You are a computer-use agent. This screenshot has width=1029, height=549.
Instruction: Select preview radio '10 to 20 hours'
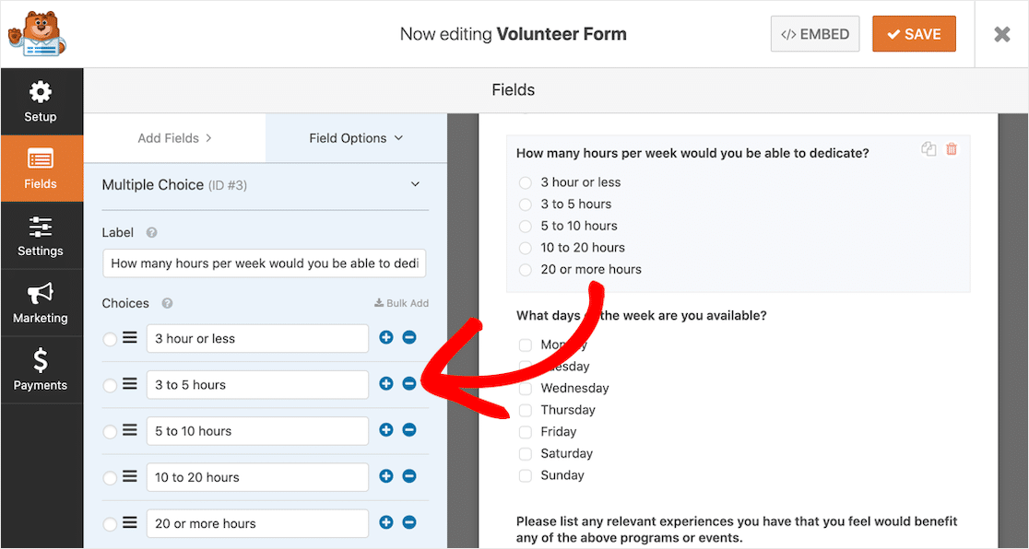525,248
